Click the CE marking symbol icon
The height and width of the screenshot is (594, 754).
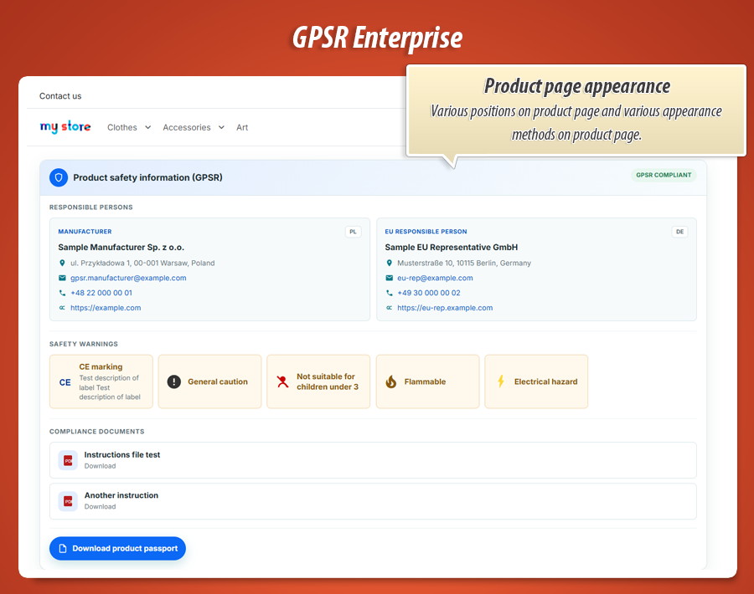pyautogui.click(x=65, y=382)
